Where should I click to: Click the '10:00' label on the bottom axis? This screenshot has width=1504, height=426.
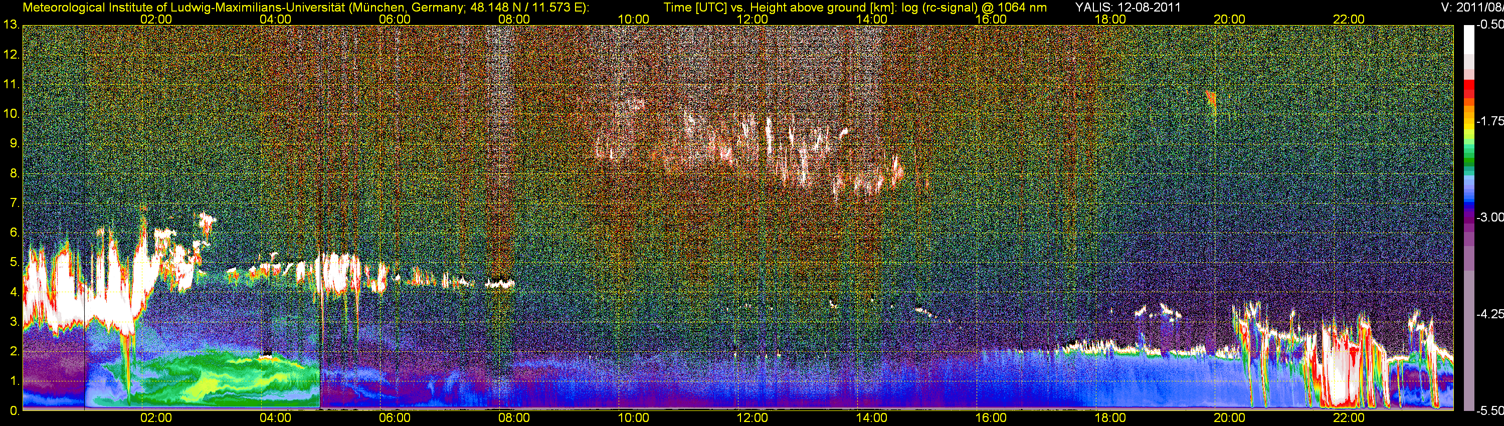[634, 418]
